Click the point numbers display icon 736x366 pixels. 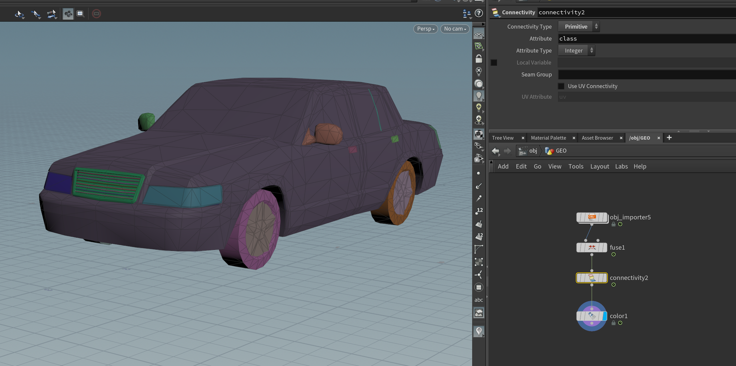(478, 211)
